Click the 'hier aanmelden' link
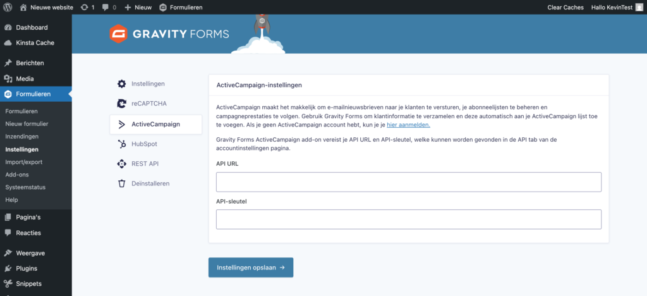The image size is (647, 296). (x=409, y=125)
